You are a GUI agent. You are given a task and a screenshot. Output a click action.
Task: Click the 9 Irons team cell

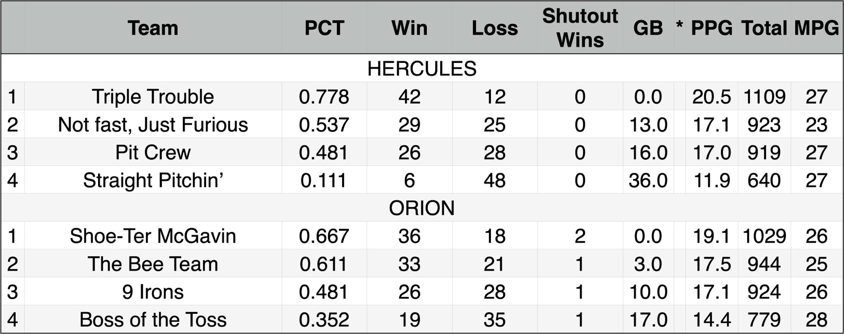(153, 292)
